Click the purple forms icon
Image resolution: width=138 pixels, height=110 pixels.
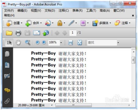pyautogui.click(x=83, y=23)
